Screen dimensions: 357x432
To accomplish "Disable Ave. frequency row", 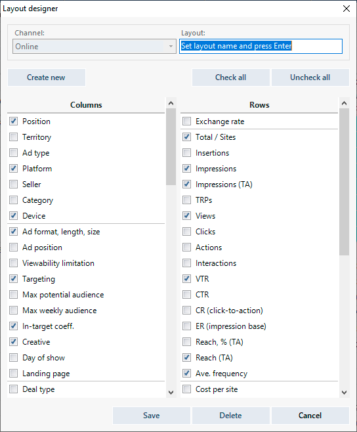I will point(187,374).
